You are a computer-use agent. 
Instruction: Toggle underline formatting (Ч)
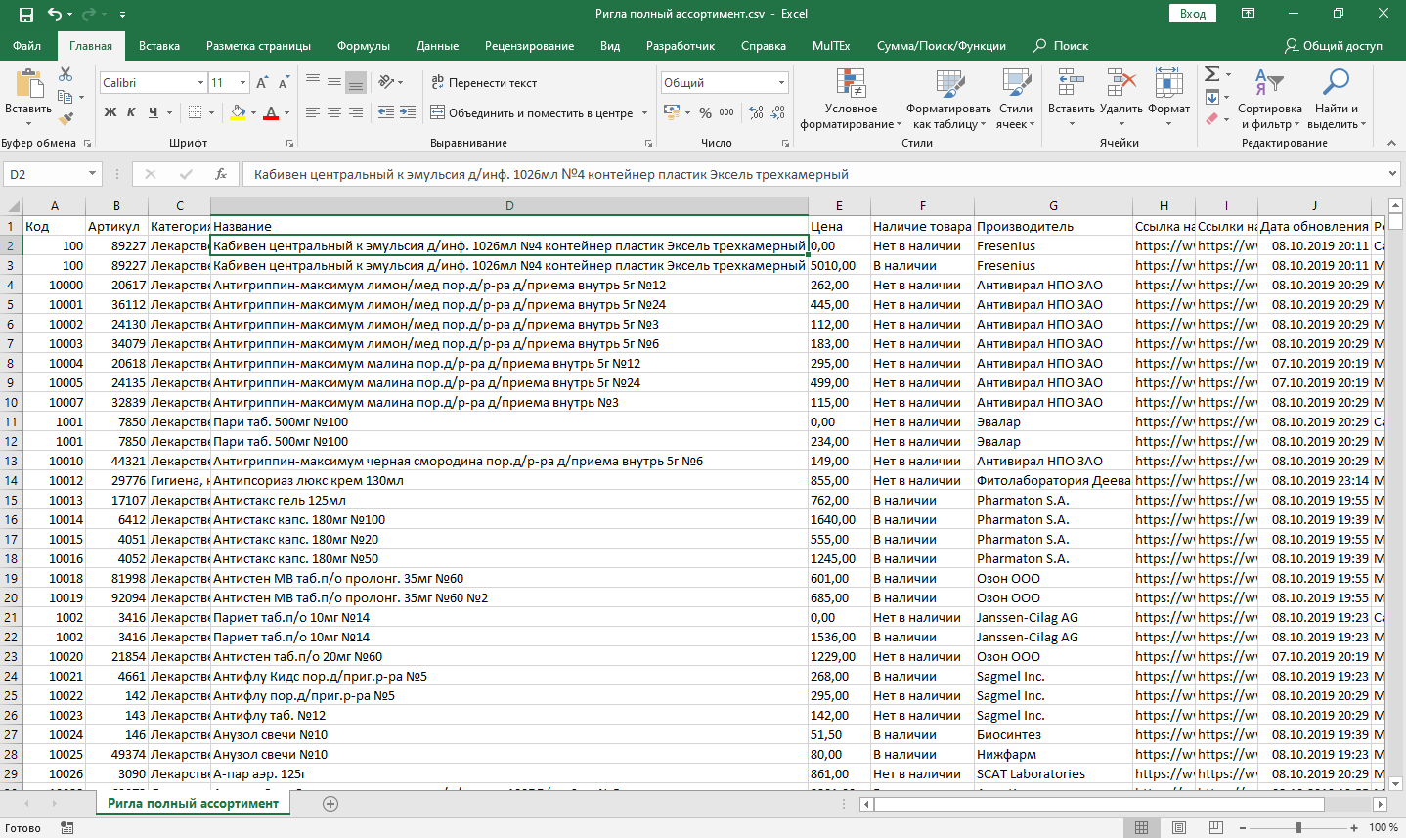(153, 112)
